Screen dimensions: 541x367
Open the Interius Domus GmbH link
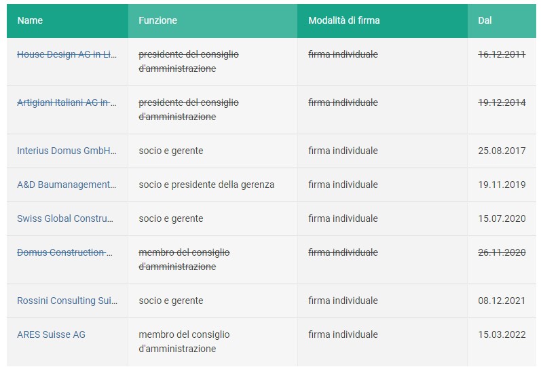[67, 151]
